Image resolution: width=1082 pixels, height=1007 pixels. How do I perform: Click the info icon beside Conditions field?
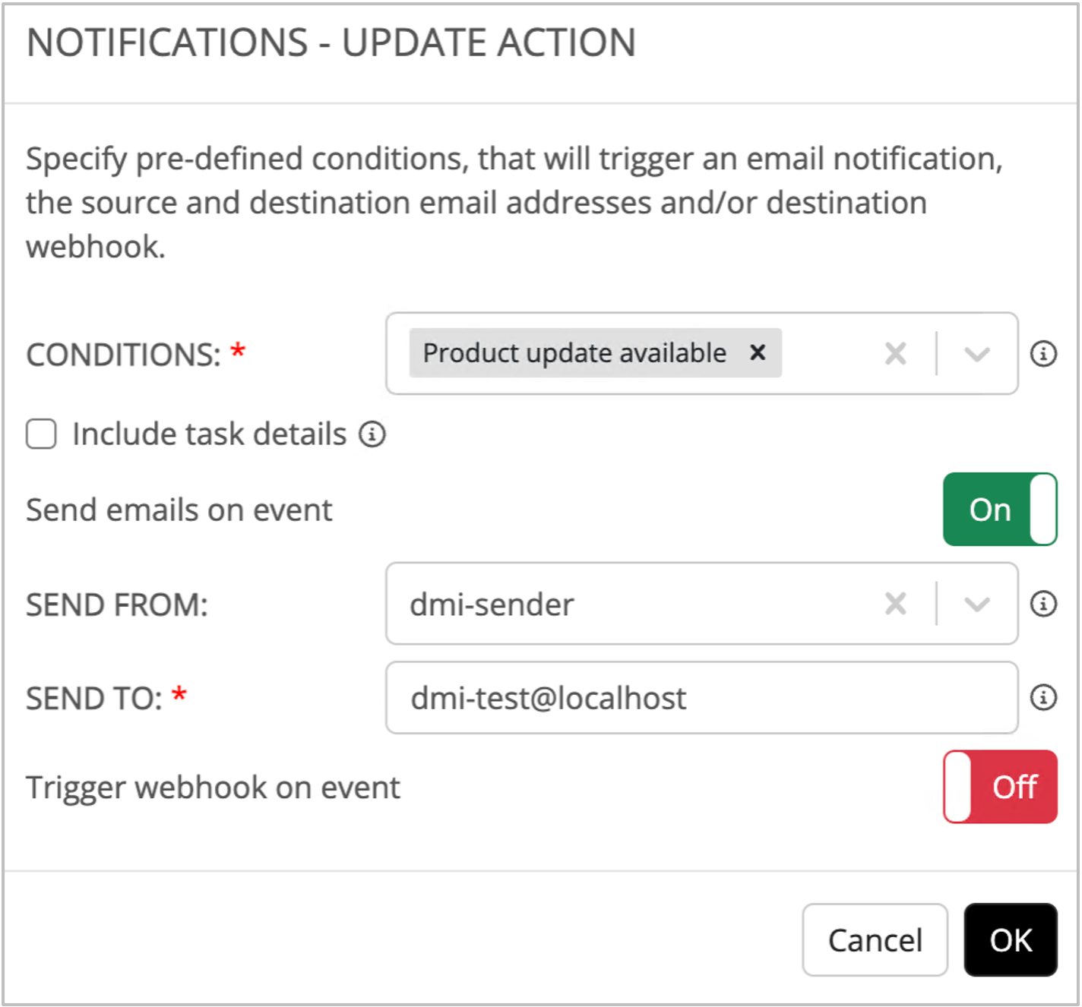(1042, 353)
